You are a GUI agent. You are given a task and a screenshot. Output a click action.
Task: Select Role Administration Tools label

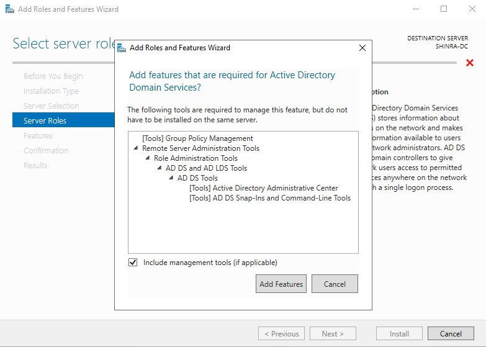[196, 158]
